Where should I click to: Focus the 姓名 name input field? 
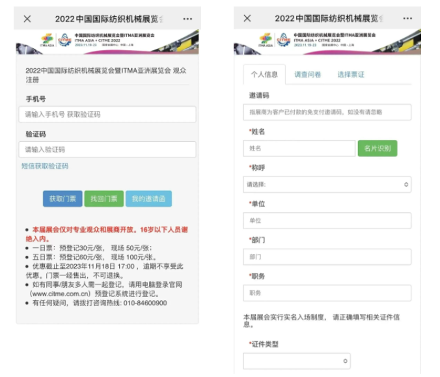point(299,148)
